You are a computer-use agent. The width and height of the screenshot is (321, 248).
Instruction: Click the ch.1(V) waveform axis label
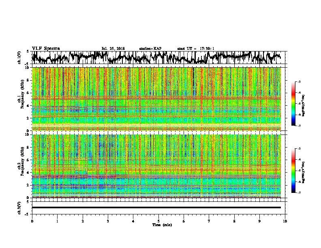(x=19, y=58)
